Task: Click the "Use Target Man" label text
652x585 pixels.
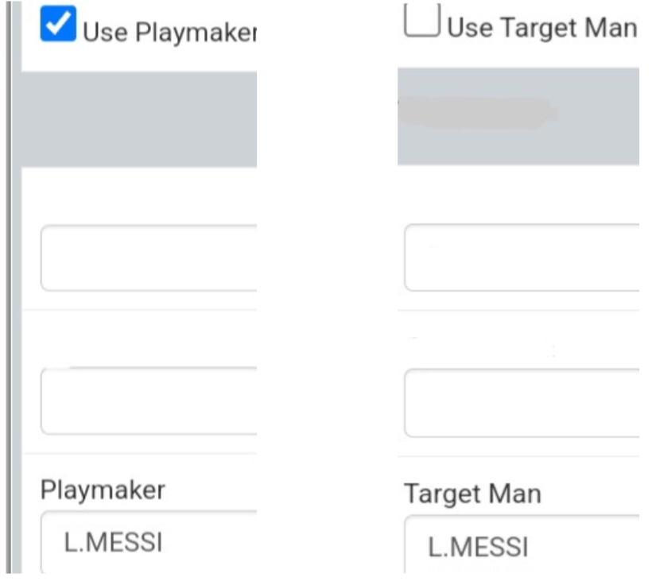Action: pos(542,28)
